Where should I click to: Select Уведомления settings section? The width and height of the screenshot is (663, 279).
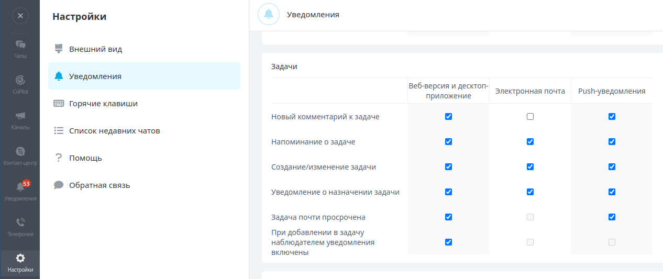click(x=95, y=76)
